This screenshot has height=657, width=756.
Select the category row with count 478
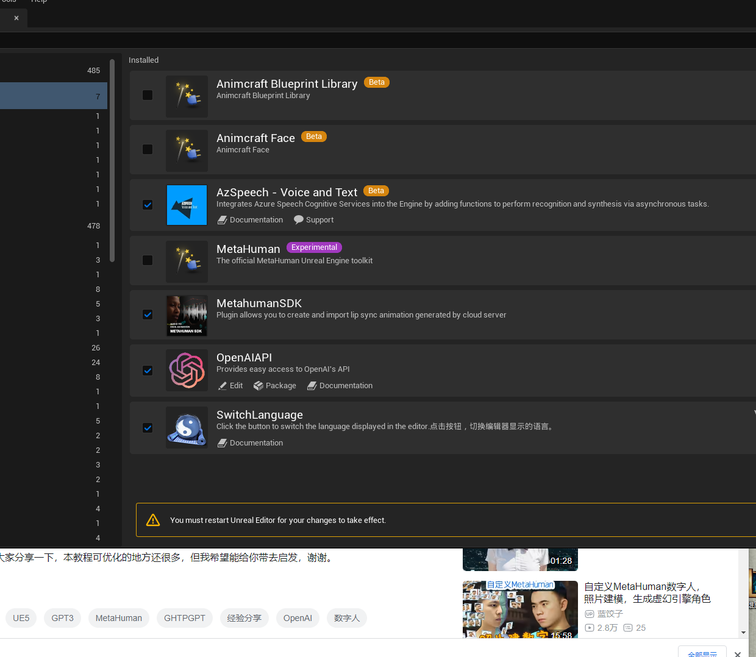click(x=54, y=226)
